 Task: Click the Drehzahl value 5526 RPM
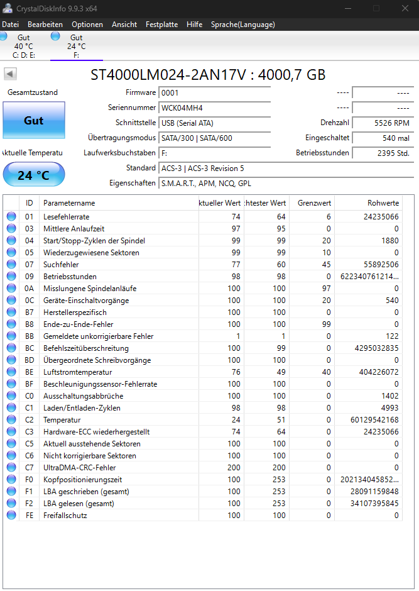[x=383, y=123]
